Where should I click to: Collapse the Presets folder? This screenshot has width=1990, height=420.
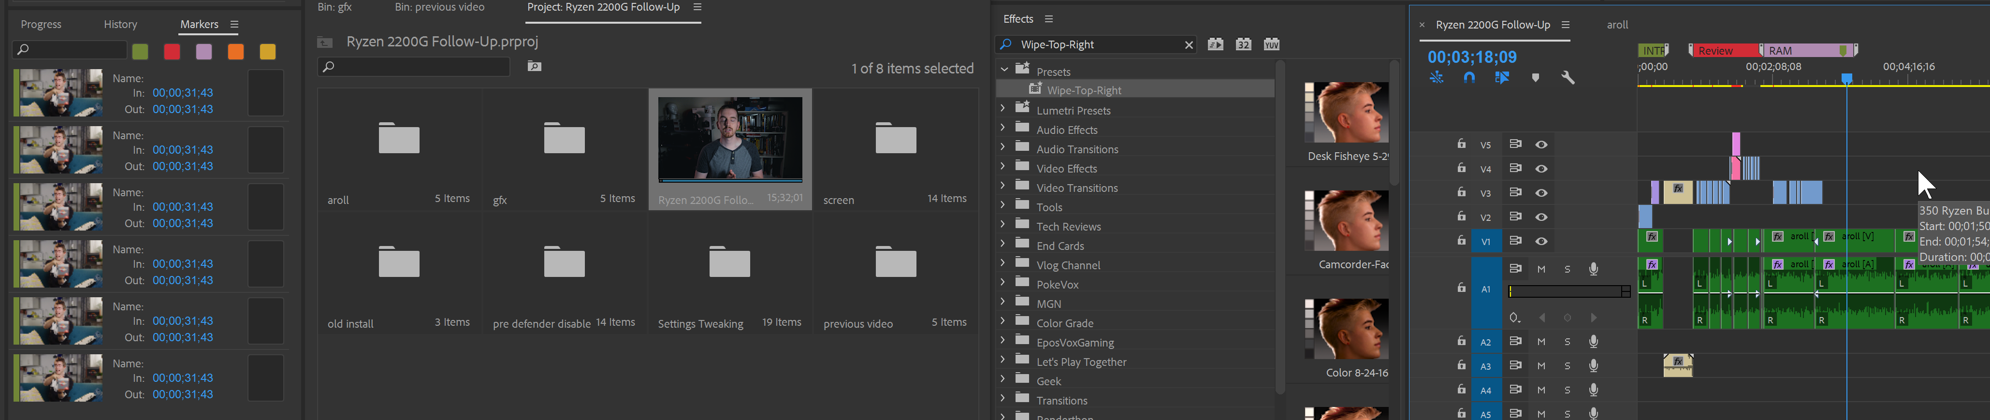1004,70
